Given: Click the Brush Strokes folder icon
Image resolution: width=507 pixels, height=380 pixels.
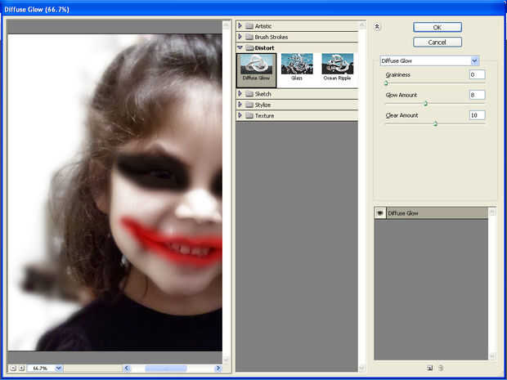Looking at the screenshot, I should 249,37.
